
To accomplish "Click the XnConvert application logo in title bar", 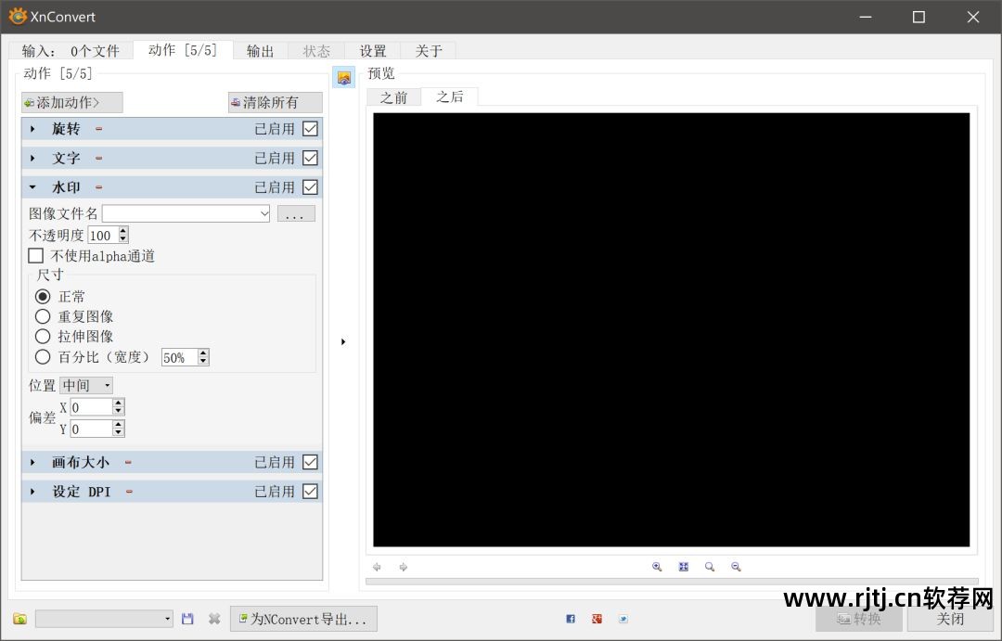I will (x=18, y=16).
